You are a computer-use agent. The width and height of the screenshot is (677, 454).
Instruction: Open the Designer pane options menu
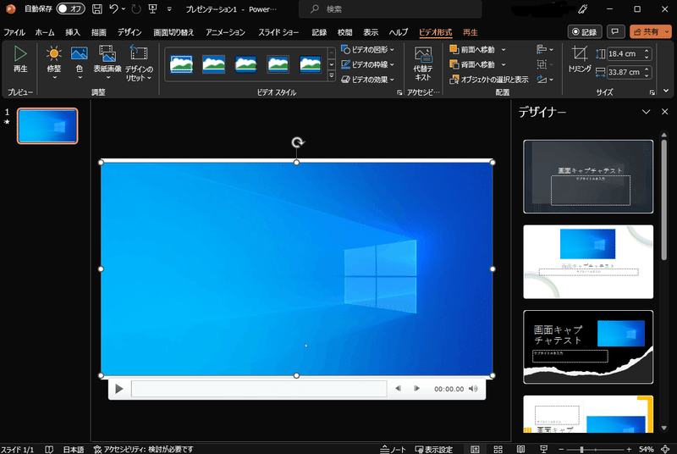(x=646, y=112)
